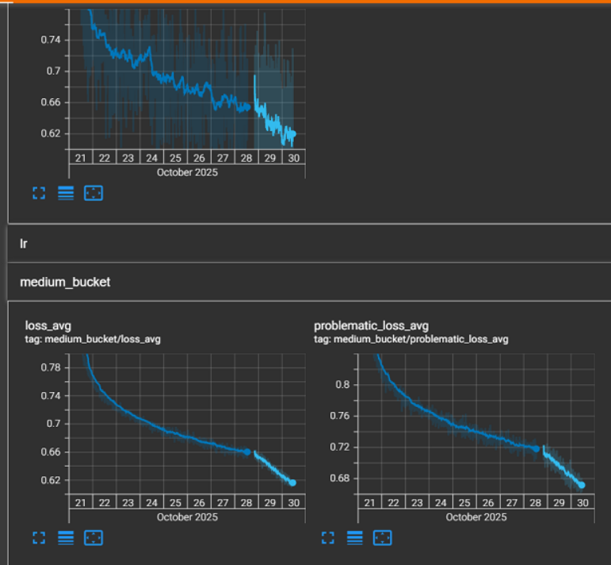Click end point of dark-blue problematic_loss_avg run

[x=537, y=449]
